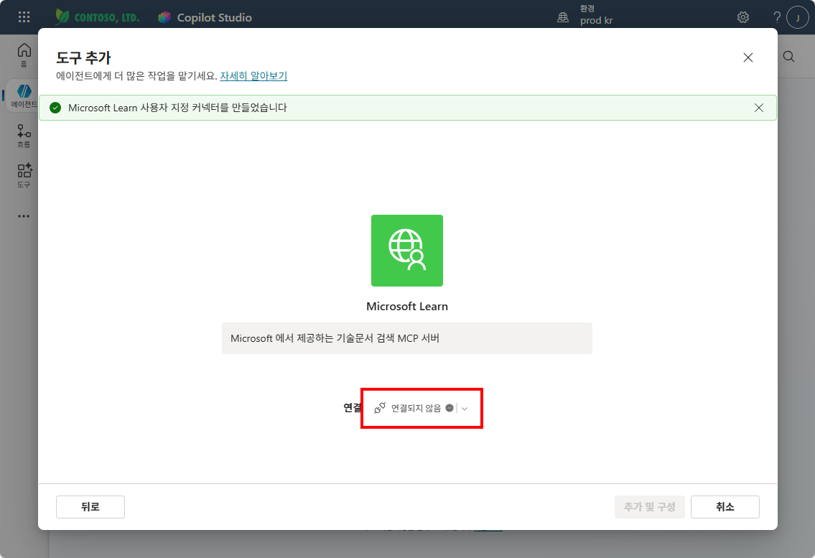815x558 pixels.
Task: Click the search magnifier icon
Action: point(788,57)
